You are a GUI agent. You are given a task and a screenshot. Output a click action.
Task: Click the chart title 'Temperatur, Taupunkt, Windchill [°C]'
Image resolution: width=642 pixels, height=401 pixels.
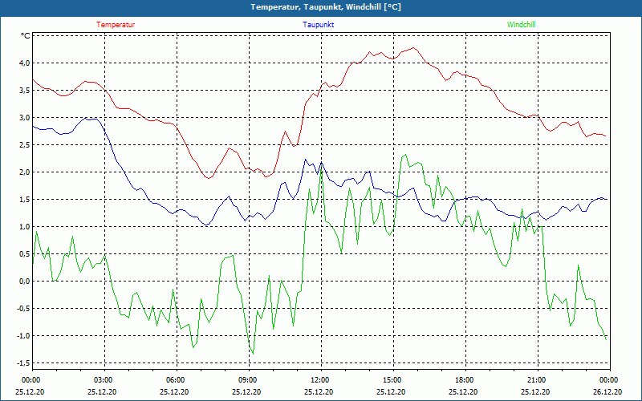click(x=326, y=7)
